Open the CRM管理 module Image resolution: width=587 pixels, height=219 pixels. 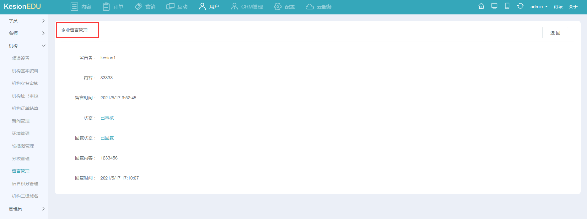click(x=247, y=7)
